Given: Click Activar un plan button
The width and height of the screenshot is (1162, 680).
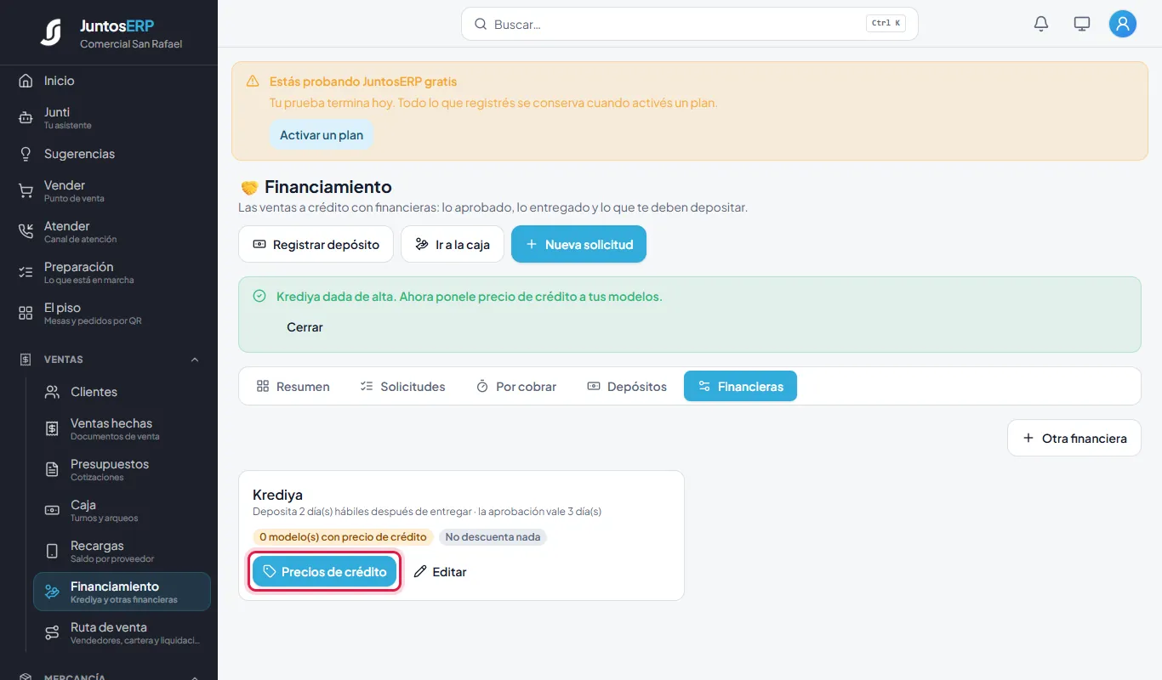Looking at the screenshot, I should [x=322, y=135].
